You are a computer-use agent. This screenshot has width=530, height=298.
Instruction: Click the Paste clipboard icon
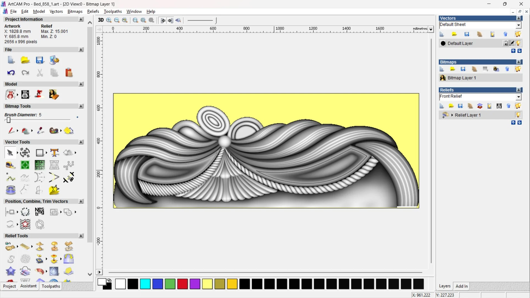tap(69, 73)
